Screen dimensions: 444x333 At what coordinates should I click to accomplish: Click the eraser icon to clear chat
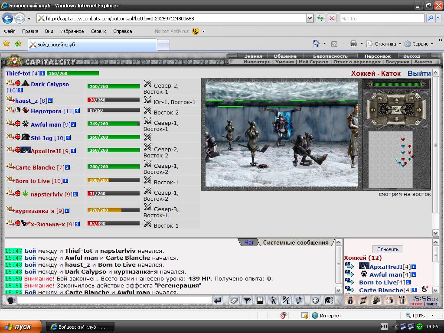pyautogui.click(x=234, y=300)
